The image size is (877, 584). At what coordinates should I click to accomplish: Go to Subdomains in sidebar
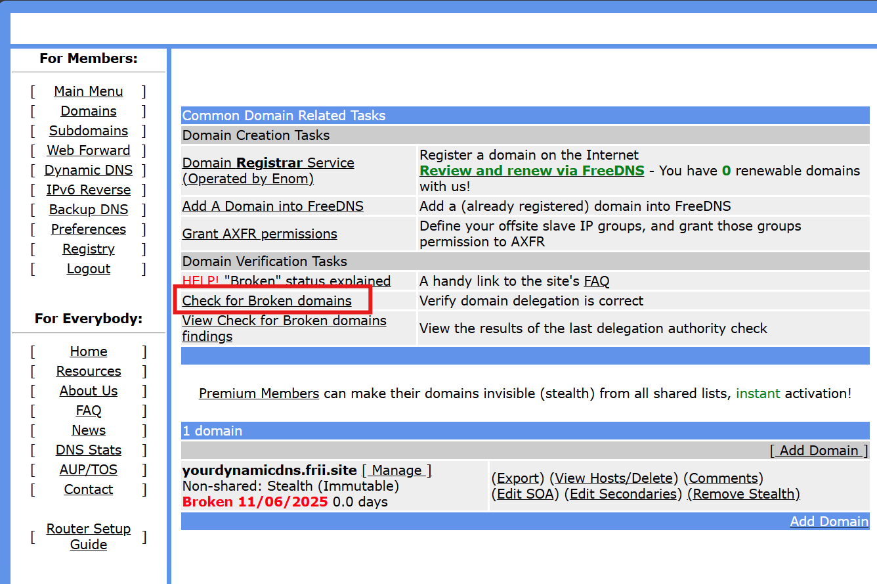coord(89,131)
